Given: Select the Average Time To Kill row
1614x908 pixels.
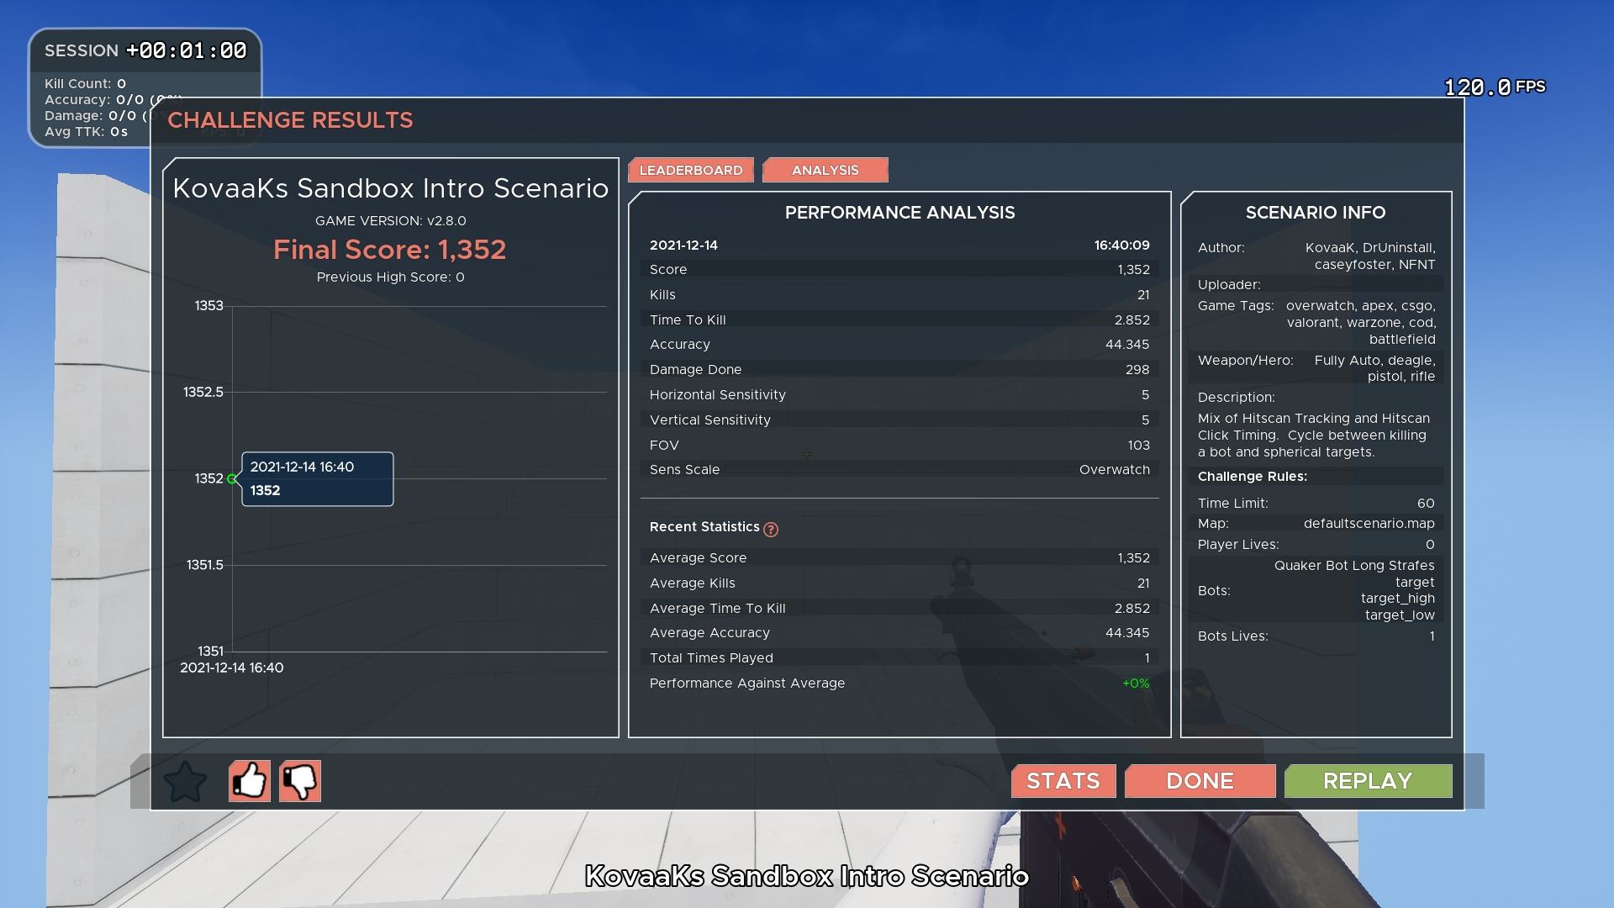Looking at the screenshot, I should click(899, 608).
